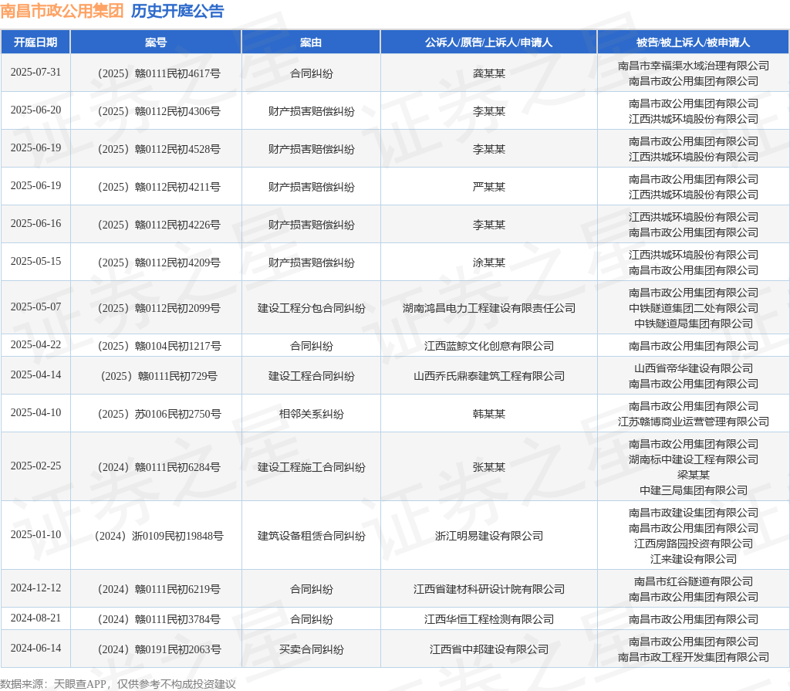This screenshot has height=691, width=790.
Task: Click 湖南标中建设工程有限公司
Action: (694, 459)
